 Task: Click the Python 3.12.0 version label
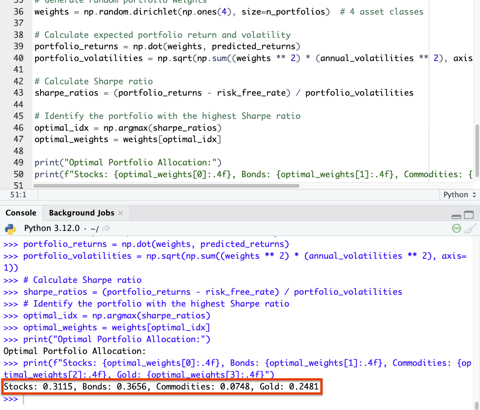pyautogui.click(x=52, y=228)
